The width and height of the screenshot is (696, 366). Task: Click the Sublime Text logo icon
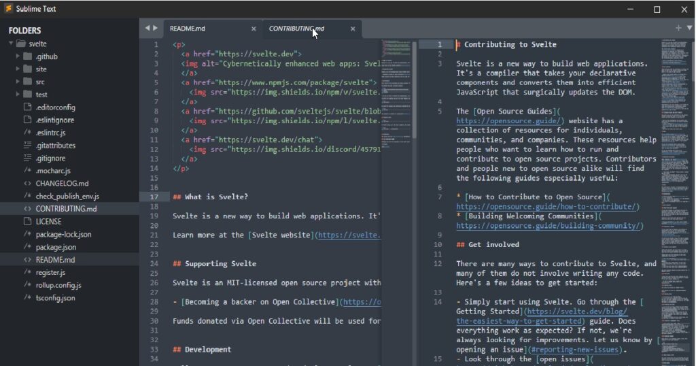[8, 8]
